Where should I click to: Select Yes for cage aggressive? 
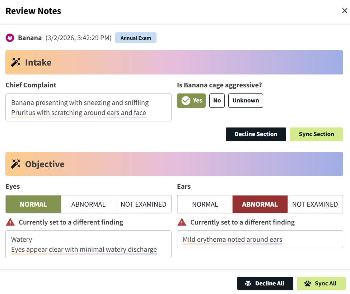tap(191, 101)
